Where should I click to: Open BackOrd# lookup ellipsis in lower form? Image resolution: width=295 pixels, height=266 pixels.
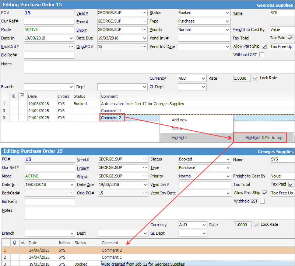pos(71,193)
